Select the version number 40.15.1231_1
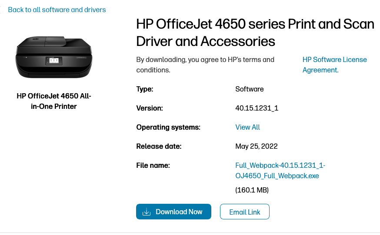The width and height of the screenshot is (380, 235). (257, 108)
